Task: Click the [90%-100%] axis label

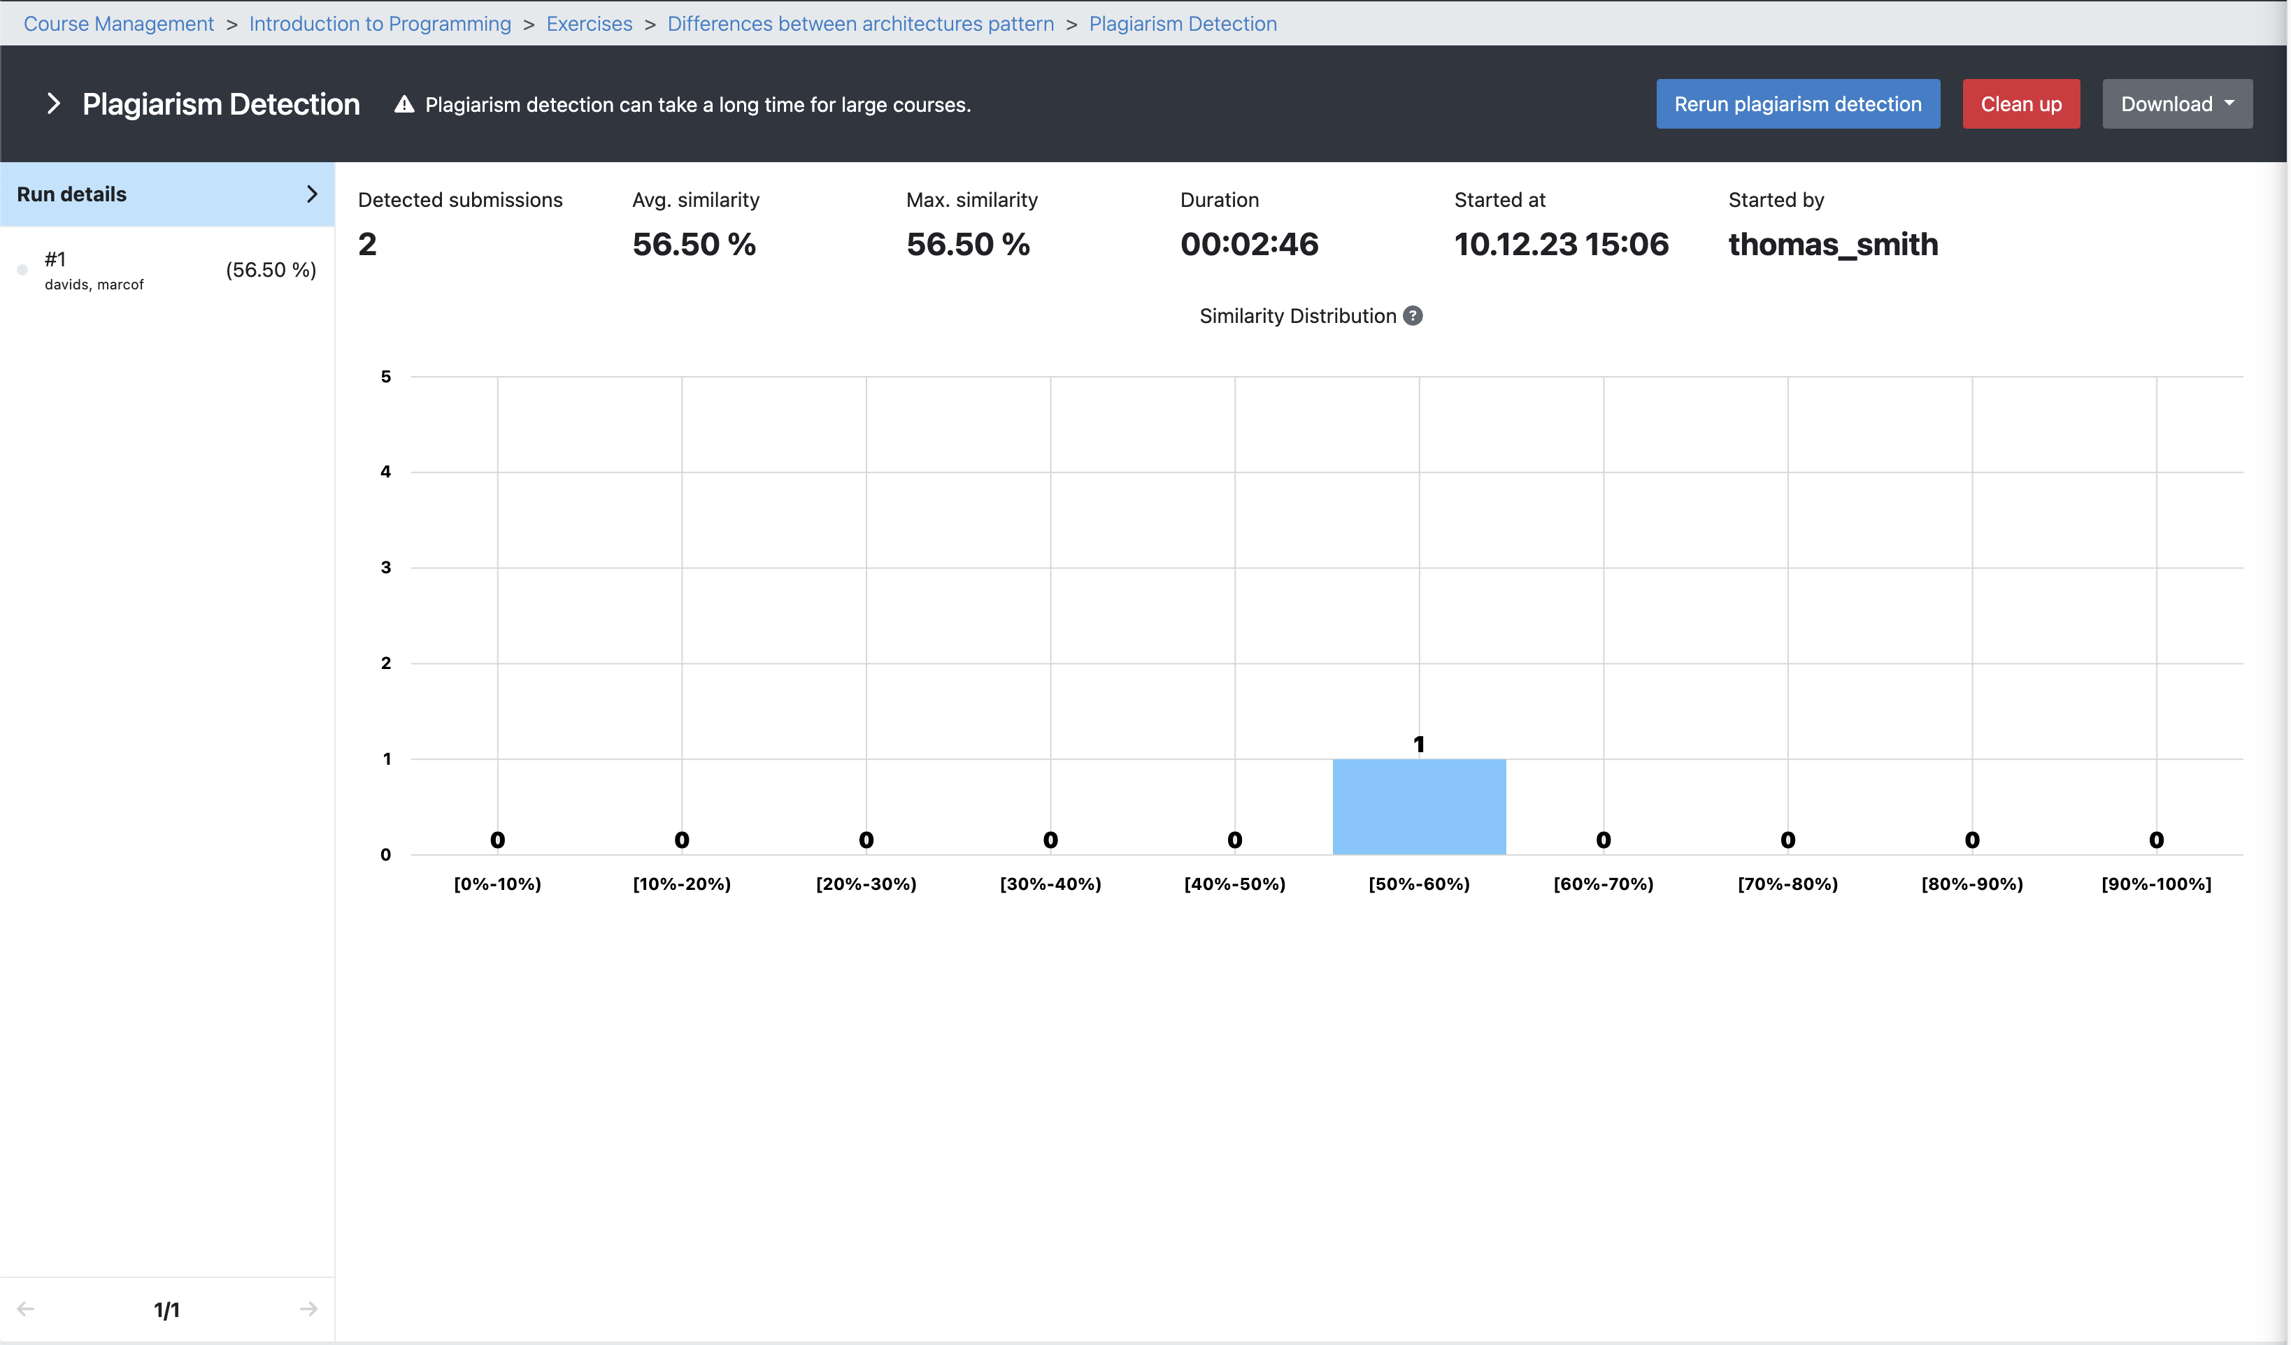Action: click(2155, 884)
